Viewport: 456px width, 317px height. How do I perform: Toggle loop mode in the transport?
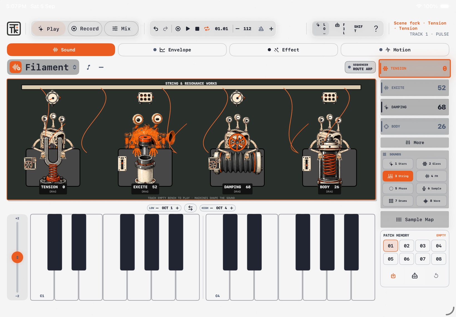(207, 29)
